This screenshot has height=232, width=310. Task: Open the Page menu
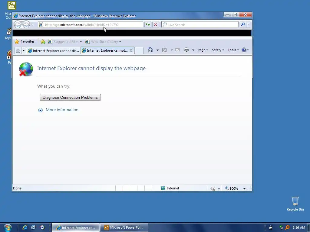[203, 50]
